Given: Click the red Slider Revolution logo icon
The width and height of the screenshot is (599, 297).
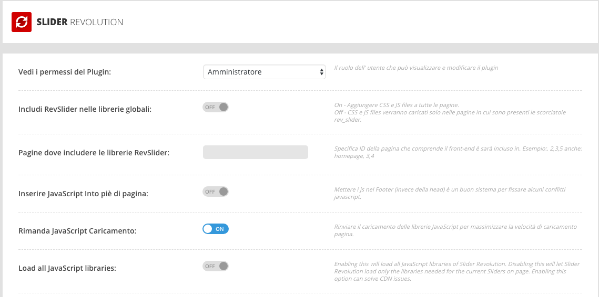Looking at the screenshot, I should point(22,22).
